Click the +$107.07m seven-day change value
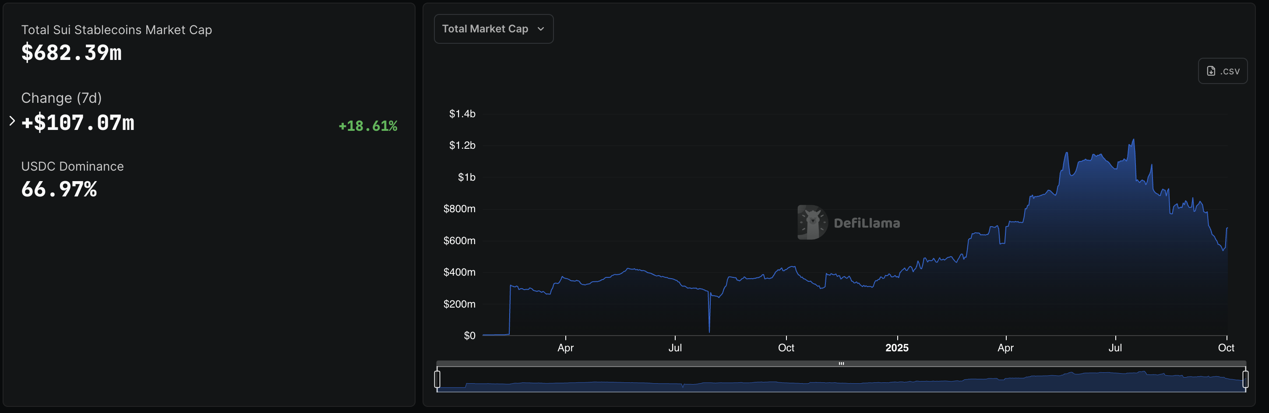1269x413 pixels. [78, 122]
